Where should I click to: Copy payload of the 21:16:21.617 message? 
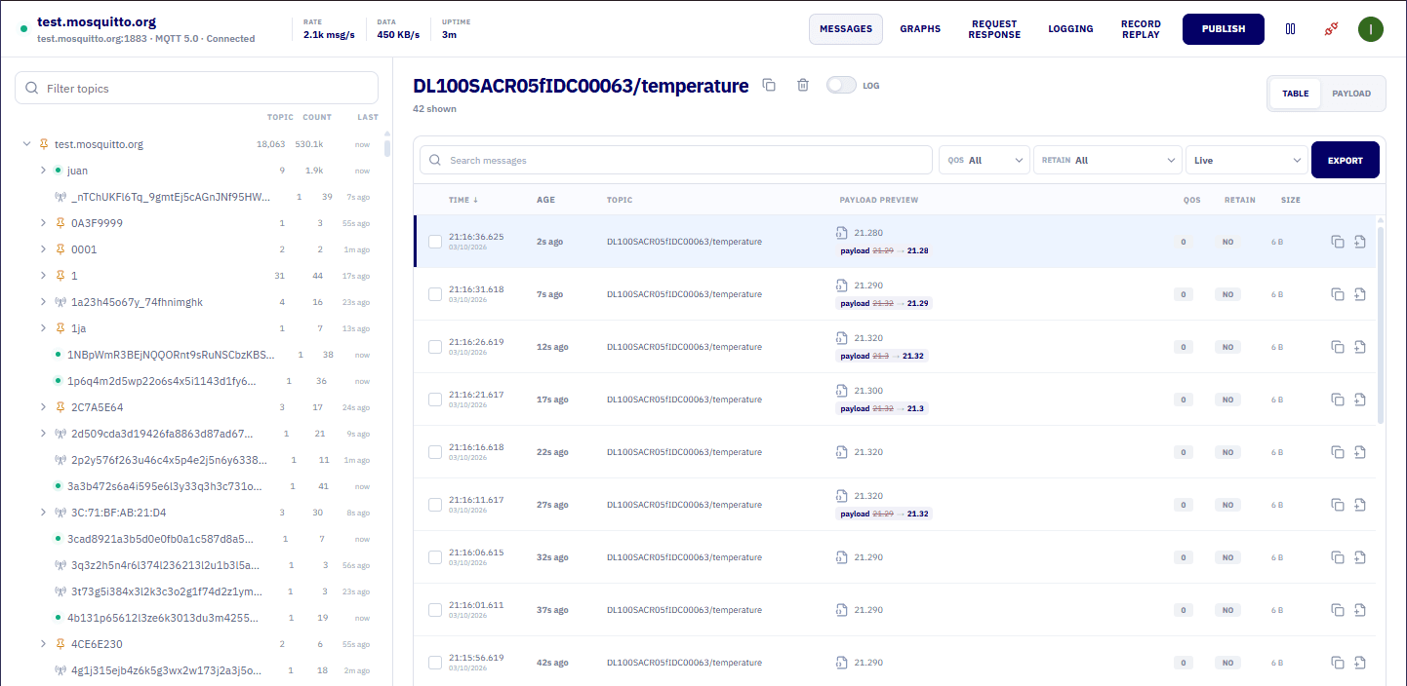(1338, 400)
